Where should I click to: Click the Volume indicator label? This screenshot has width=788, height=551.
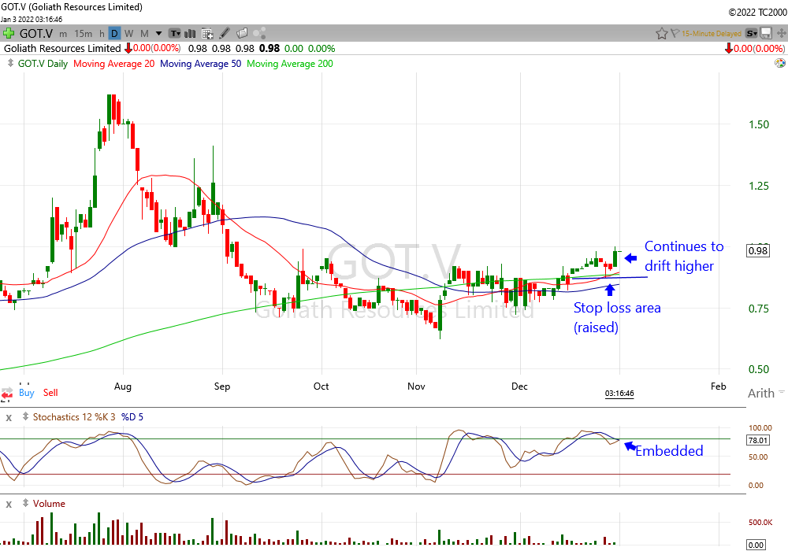pos(49,504)
